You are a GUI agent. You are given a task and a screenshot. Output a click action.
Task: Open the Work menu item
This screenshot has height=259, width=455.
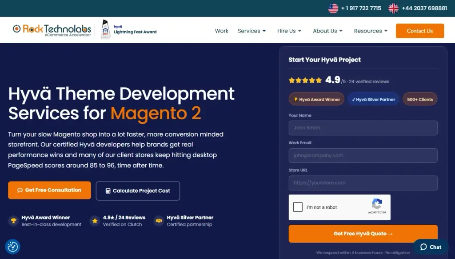222,31
